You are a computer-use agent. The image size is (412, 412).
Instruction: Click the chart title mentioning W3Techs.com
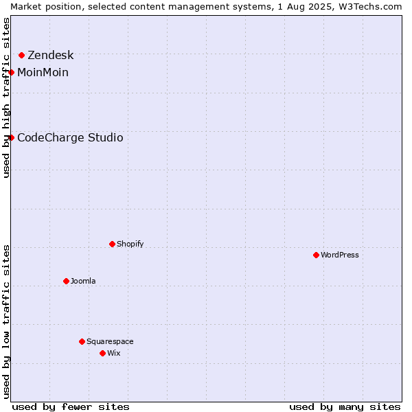[206, 7]
